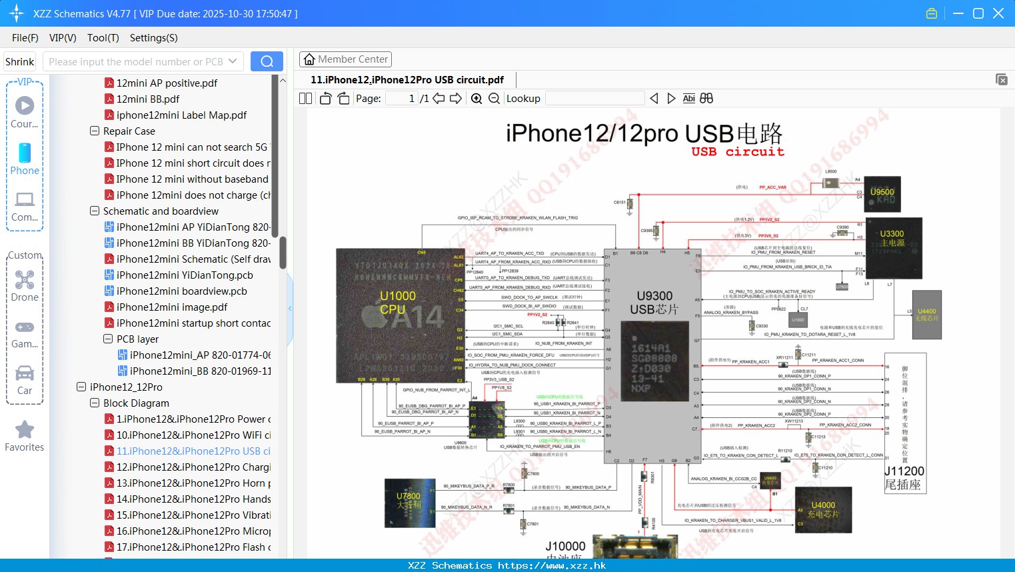1015x572 pixels.
Task: Toggle the side panel view icon
Action: click(305, 98)
